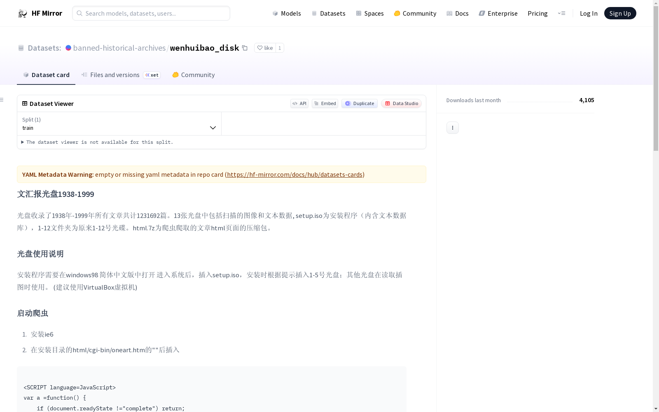
Task: Open Docs from the navigation bar
Action: pos(458,13)
